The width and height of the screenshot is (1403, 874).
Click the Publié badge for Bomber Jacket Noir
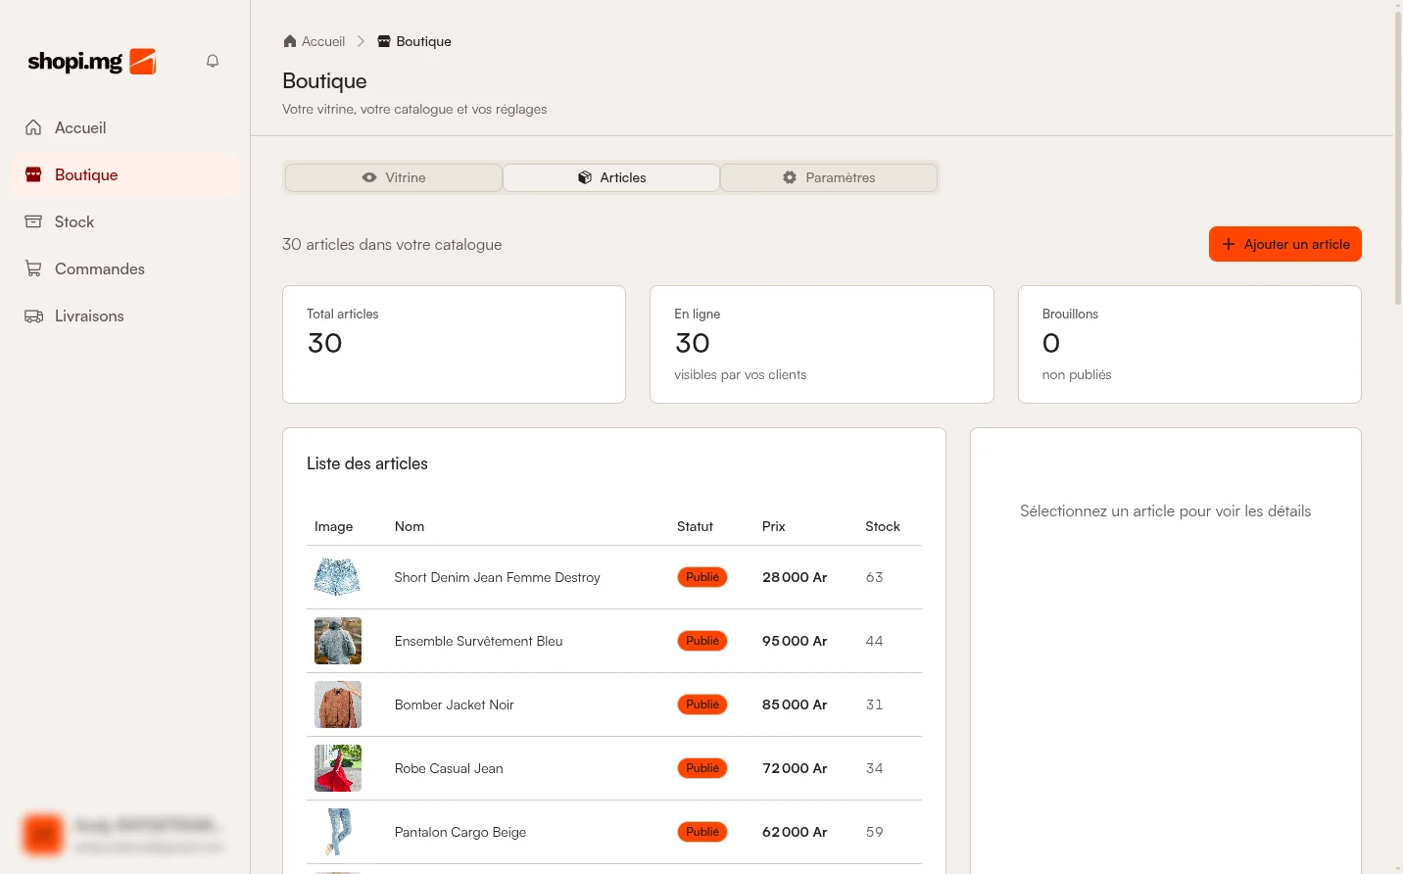(702, 704)
